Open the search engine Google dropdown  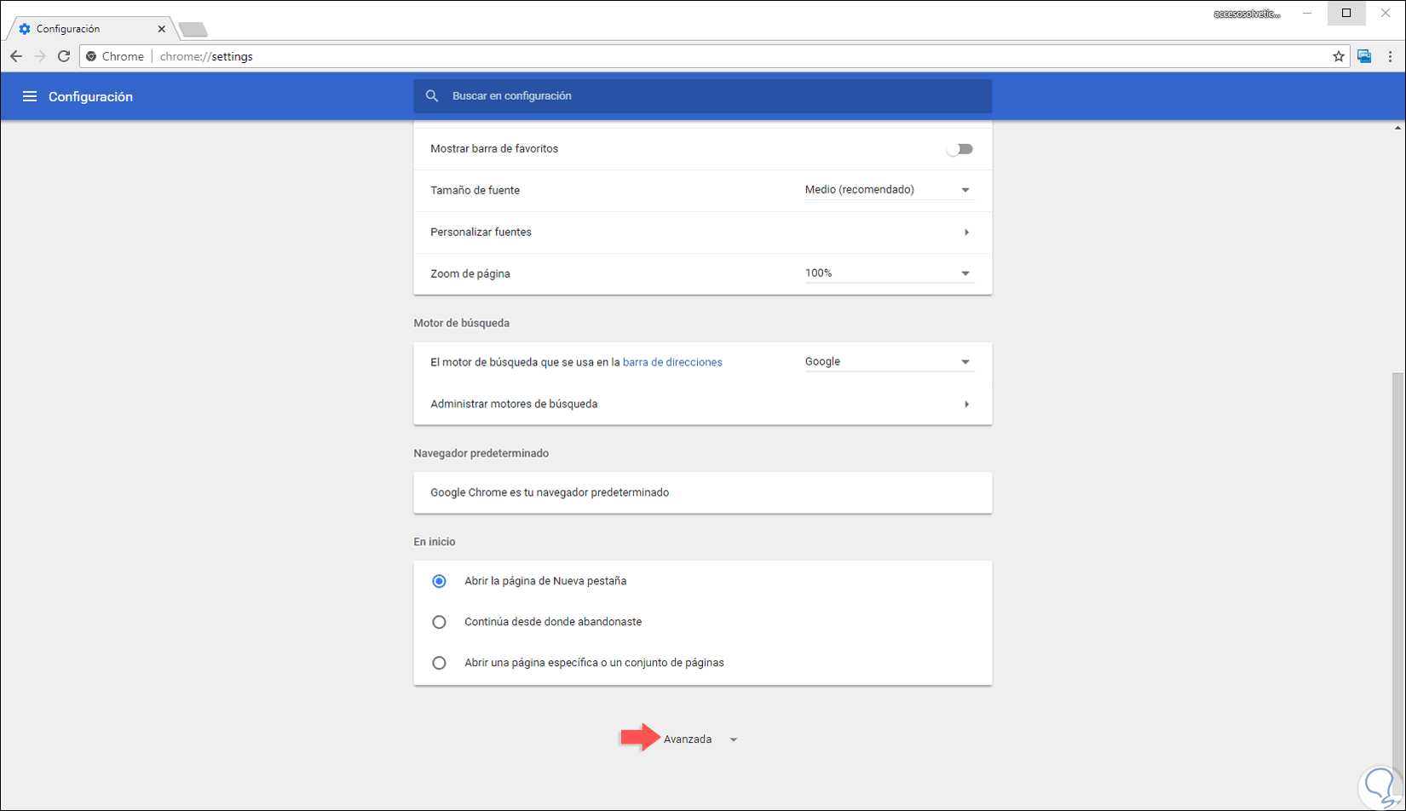[887, 362]
